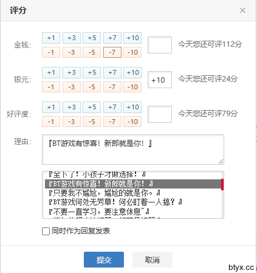Click the 好评度 score input box
The height and width of the screenshot is (273, 257).
click(x=160, y=114)
